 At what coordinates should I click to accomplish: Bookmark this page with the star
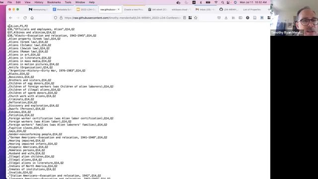[x=196, y=18]
